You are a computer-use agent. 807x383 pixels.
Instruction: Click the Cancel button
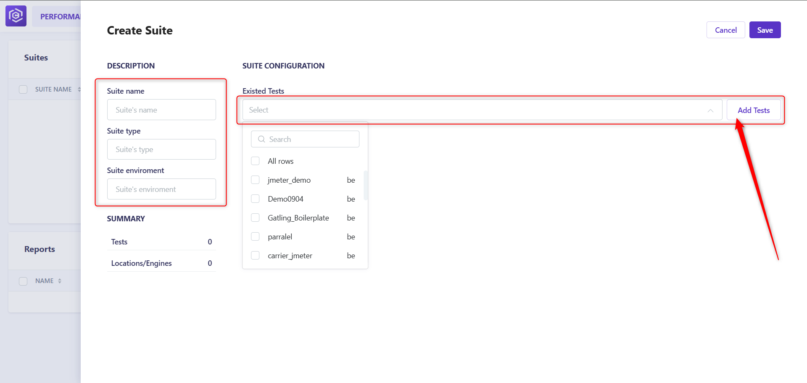tap(726, 30)
